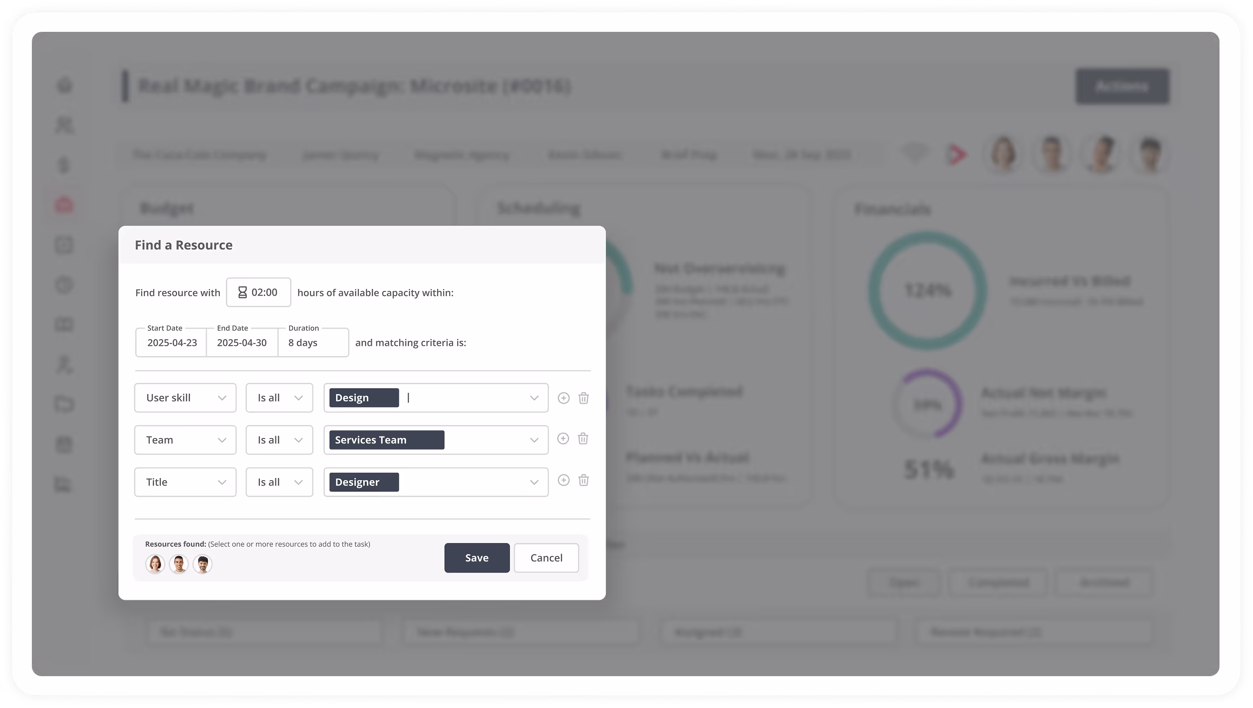The width and height of the screenshot is (1253, 708).
Task: Delete the User skill criteria row
Action: 583,398
